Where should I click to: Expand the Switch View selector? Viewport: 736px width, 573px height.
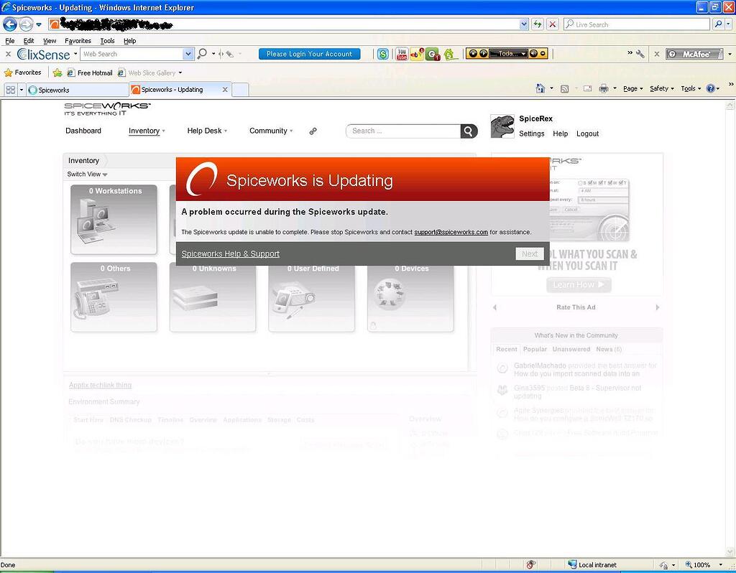86,174
